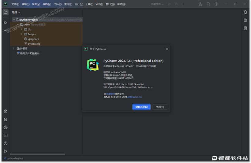Open the AI Assistant spiral icon
251x163 pixels.
pyautogui.click(x=245, y=20)
